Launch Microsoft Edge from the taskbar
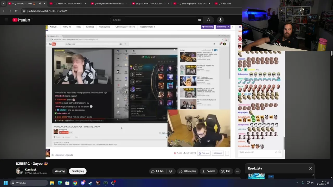Screen dimensions: 333x187 click(60, 183)
